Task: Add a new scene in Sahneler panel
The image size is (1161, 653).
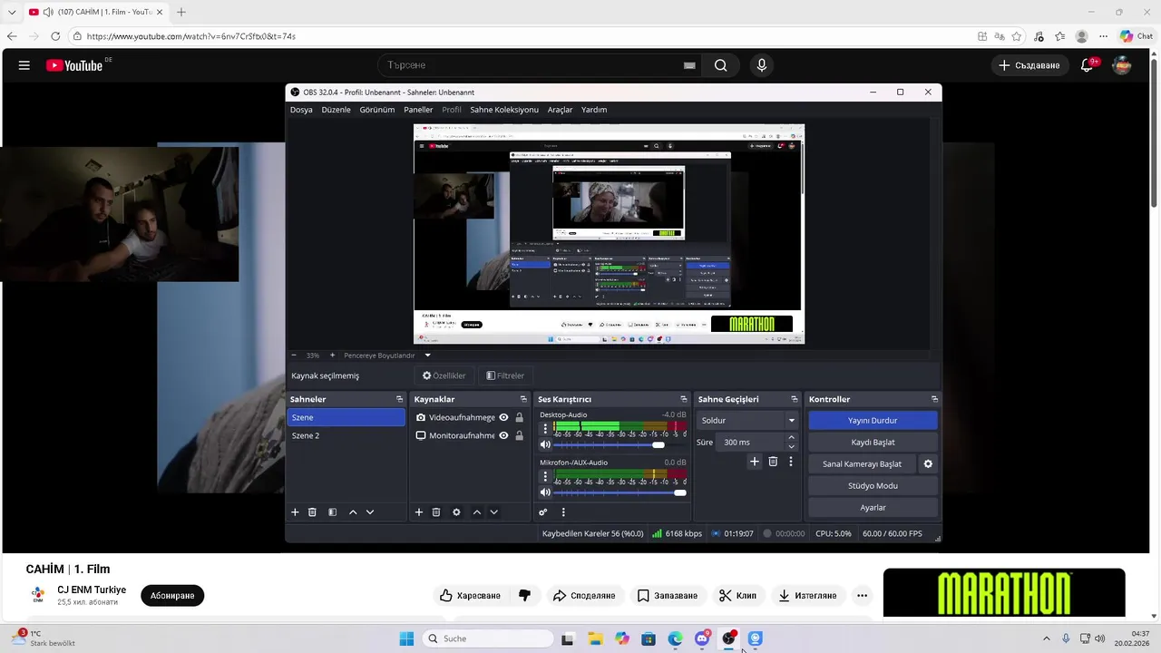Action: (x=295, y=512)
